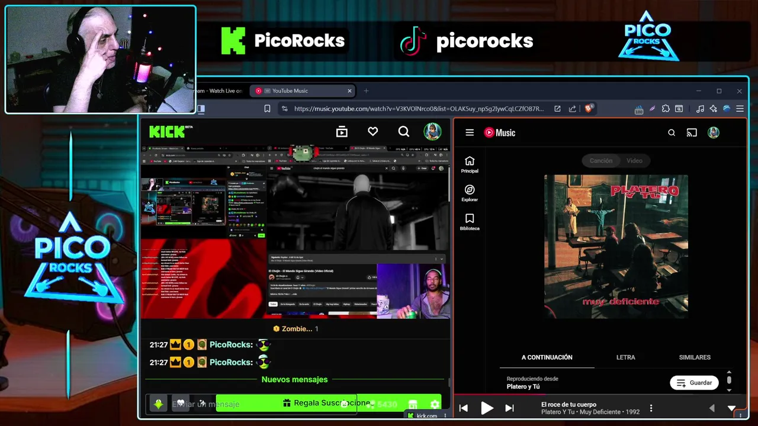Image resolution: width=758 pixels, height=426 pixels.
Task: Toggle the browser sidebar panel icon
Action: tap(201, 109)
